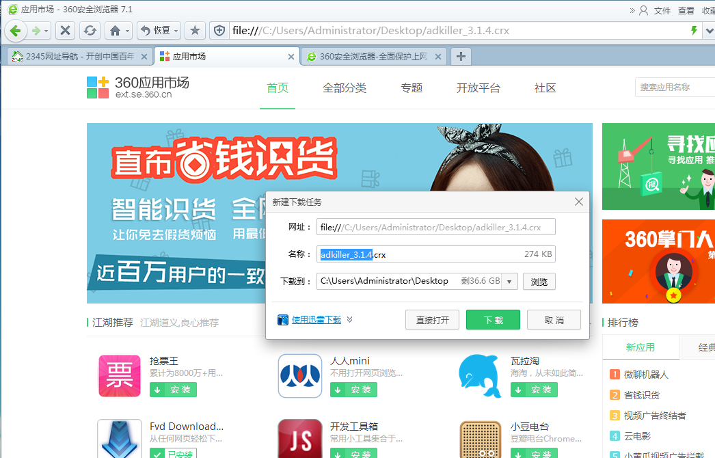This screenshot has width=715, height=458.
Task: Click the green 下载 download button
Action: (493, 320)
